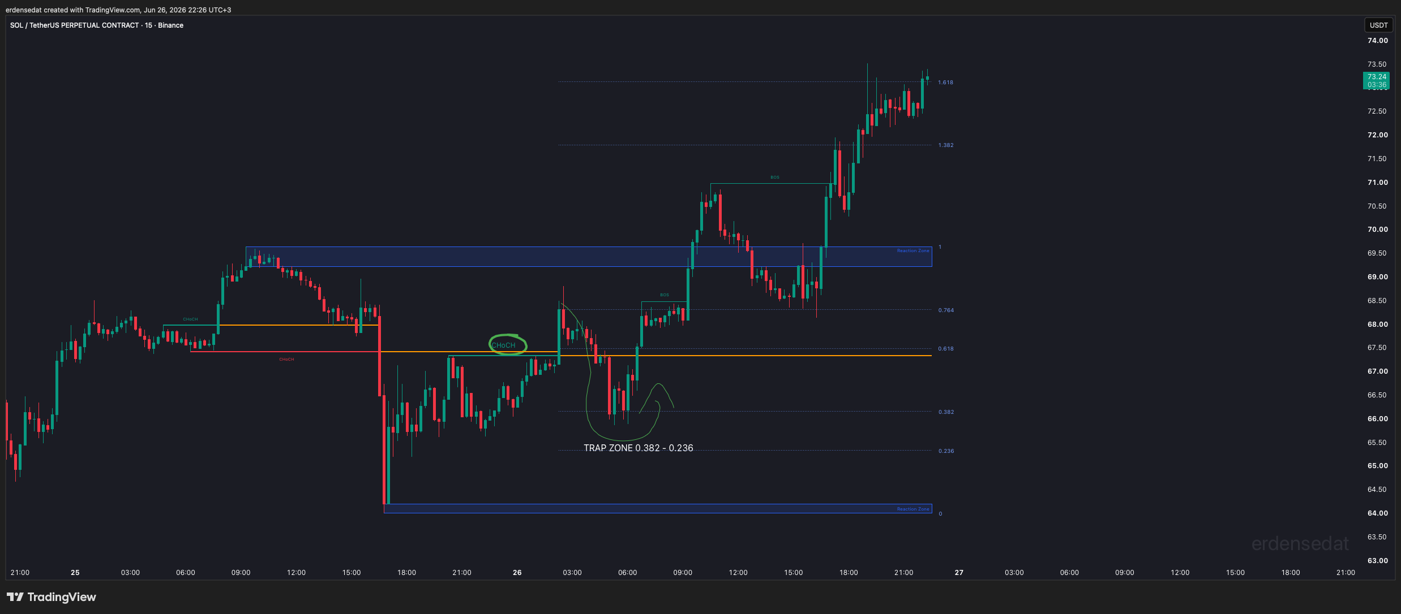
Task: Click the small green CHoCH label near 06:00 on the 25th
Action: [191, 319]
